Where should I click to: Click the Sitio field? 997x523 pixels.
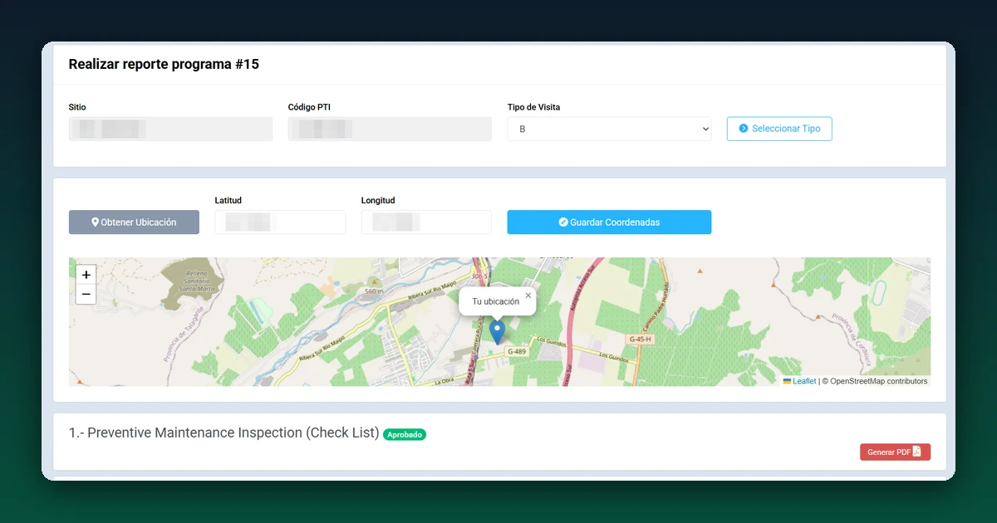click(x=170, y=129)
